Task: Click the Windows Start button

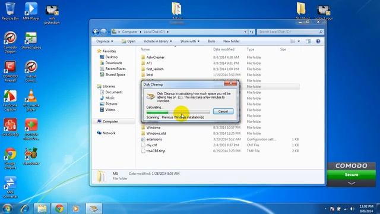Action: point(7,209)
